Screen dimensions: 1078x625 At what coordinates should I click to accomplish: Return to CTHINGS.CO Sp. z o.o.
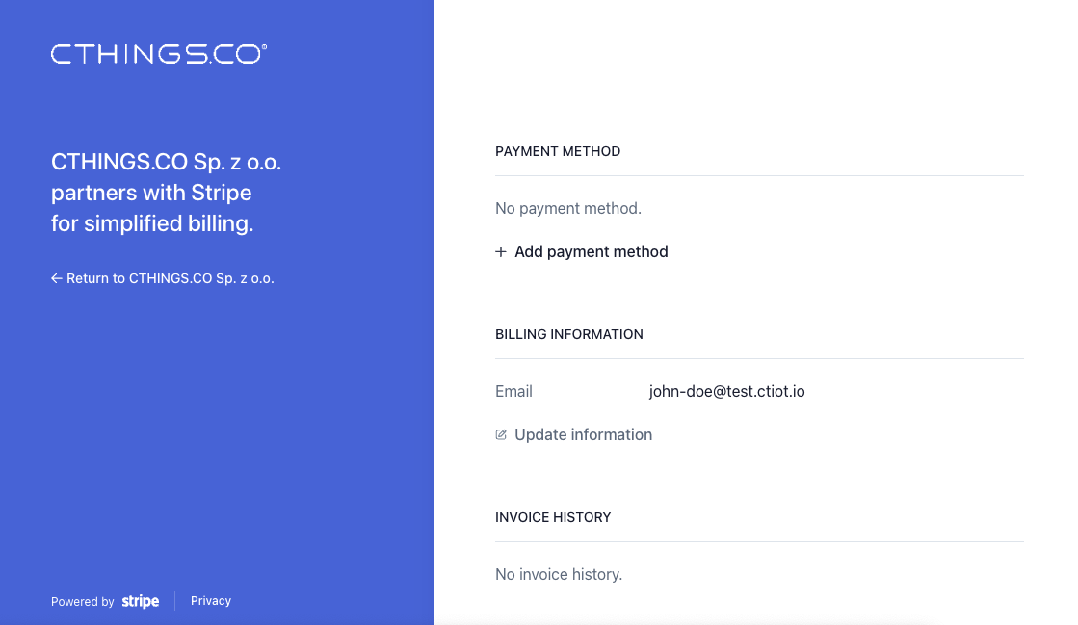[170, 278]
